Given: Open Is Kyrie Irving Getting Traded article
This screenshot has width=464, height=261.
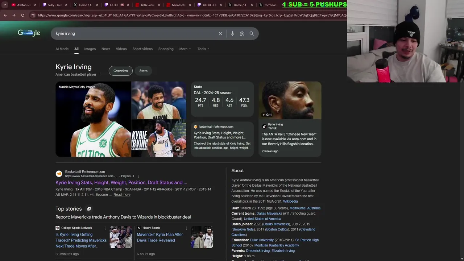Looking at the screenshot, I should click(81, 240).
